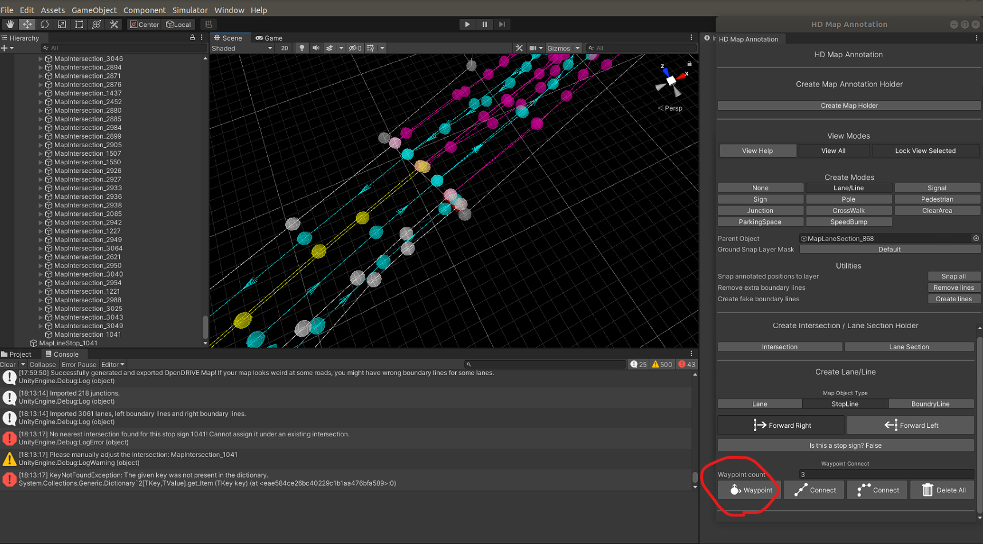Screen dimensions: 983x544
Task: Open the Gizmos dropdown
Action: click(x=577, y=48)
